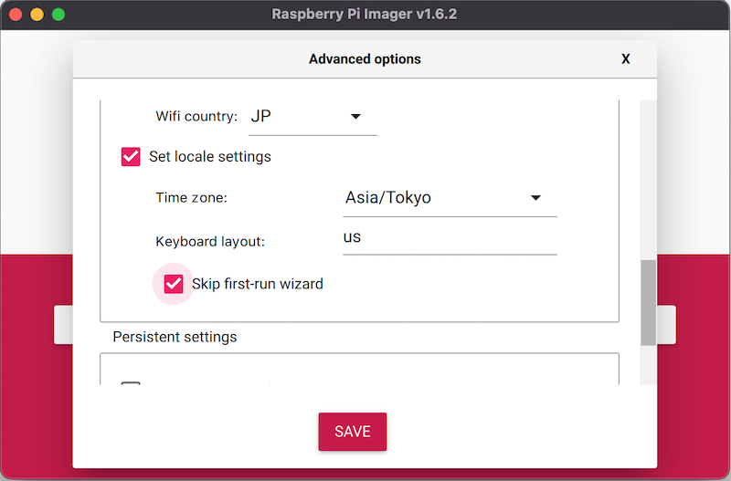Uncheck Set locale settings checkbox
The image size is (731, 481).
[131, 157]
